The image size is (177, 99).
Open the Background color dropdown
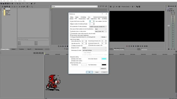pyautogui.click(x=94, y=48)
